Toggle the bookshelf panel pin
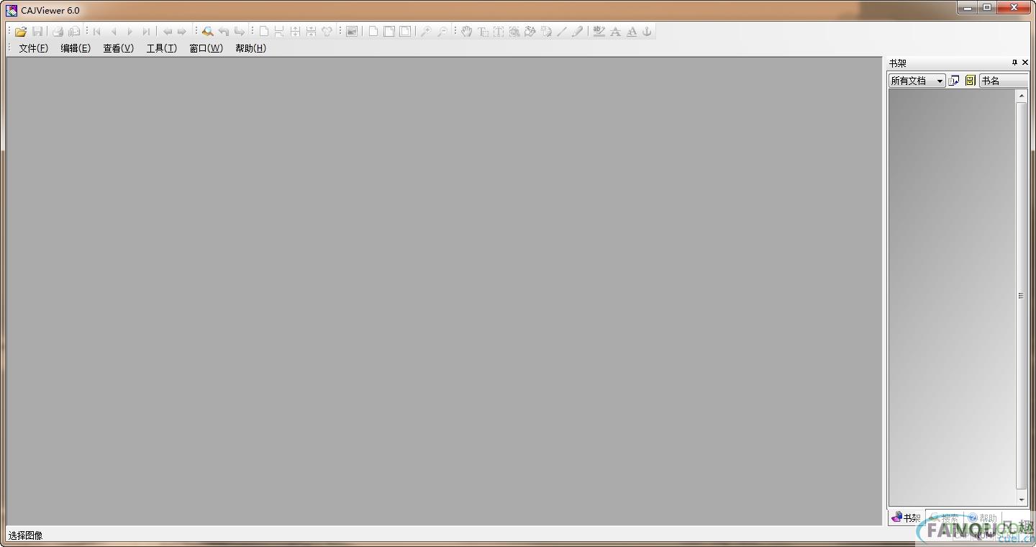1036x547 pixels. tap(1014, 63)
